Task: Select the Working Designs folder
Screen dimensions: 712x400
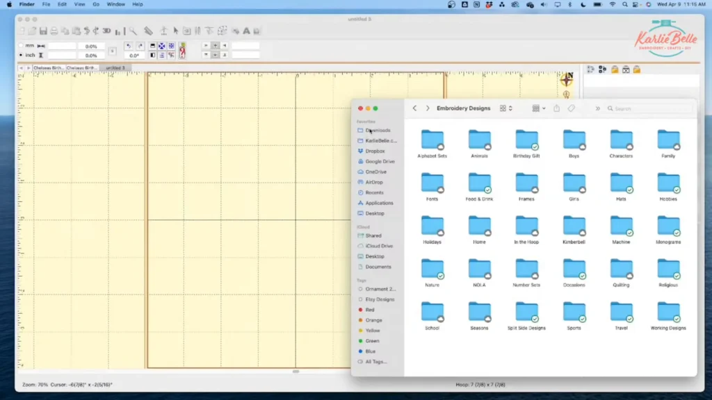Action: tap(668, 316)
